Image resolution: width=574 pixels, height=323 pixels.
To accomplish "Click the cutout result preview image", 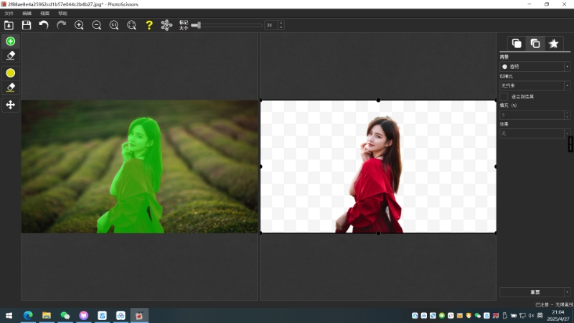I will [378, 167].
